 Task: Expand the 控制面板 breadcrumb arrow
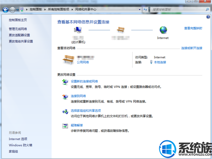45,10
